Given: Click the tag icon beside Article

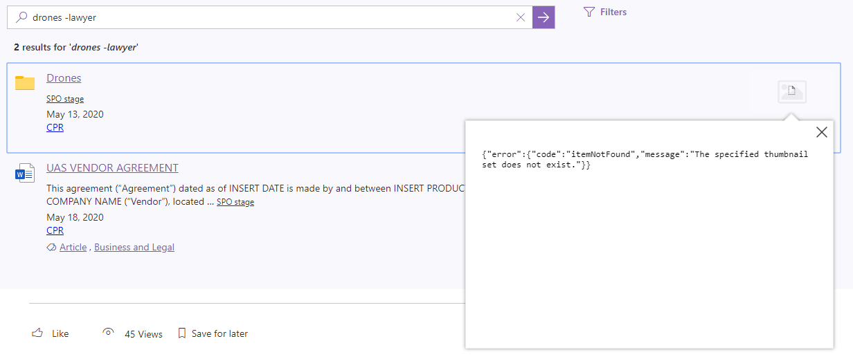Looking at the screenshot, I should coord(51,247).
